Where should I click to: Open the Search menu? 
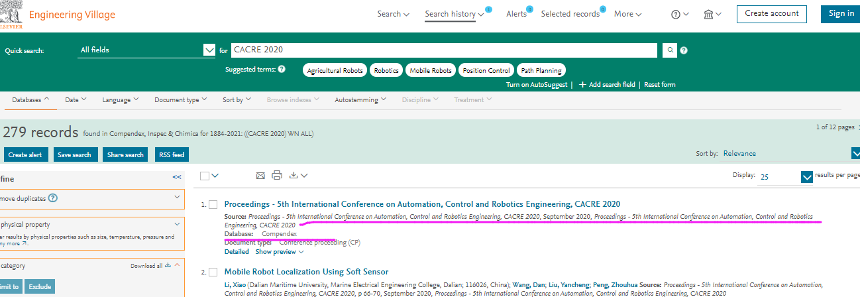[x=393, y=14]
